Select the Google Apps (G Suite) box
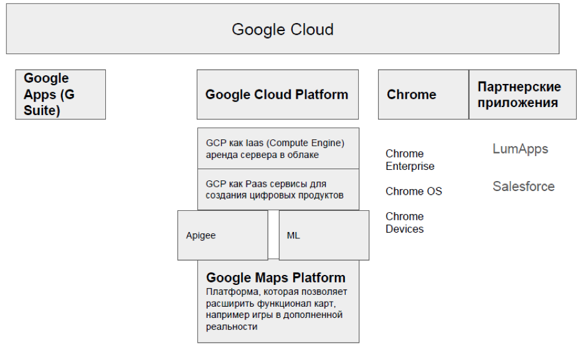The image size is (586, 349). 60,95
